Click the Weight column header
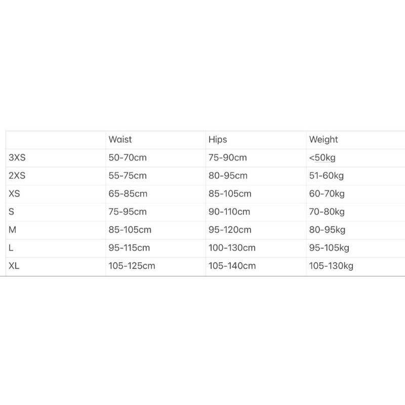405x405 pixels. [x=323, y=139]
